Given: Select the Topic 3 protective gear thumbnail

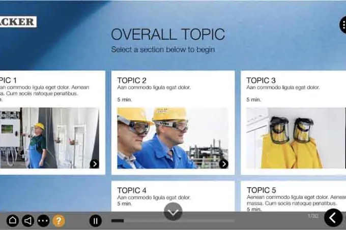Looking at the screenshot, I should pos(296,138).
